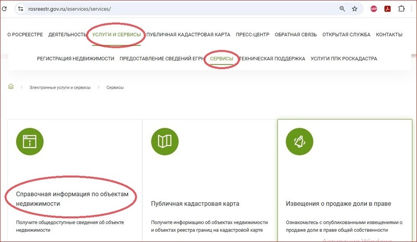This screenshot has width=417, height=242.
Task: Follow breadcrumb Электронные услуги и сервисы
Action: pyautogui.click(x=60, y=87)
